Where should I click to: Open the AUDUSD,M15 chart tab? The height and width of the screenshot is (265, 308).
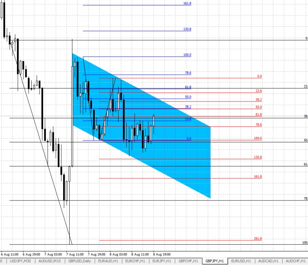coord(50,261)
